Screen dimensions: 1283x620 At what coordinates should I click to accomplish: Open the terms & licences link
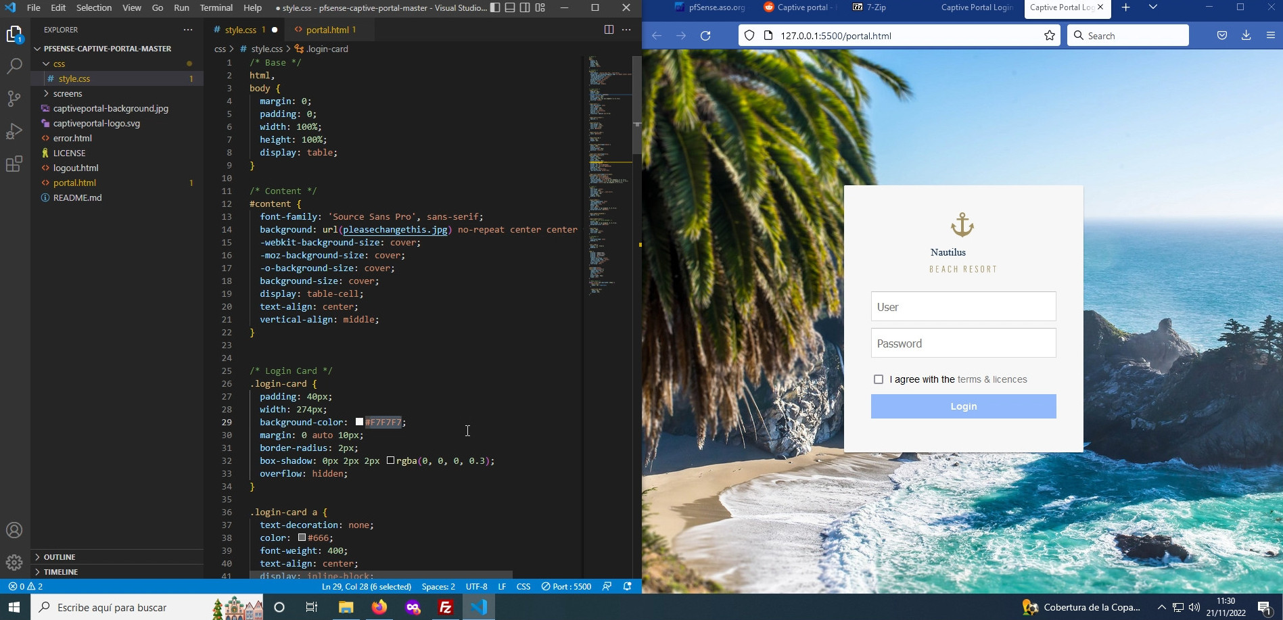(x=992, y=379)
